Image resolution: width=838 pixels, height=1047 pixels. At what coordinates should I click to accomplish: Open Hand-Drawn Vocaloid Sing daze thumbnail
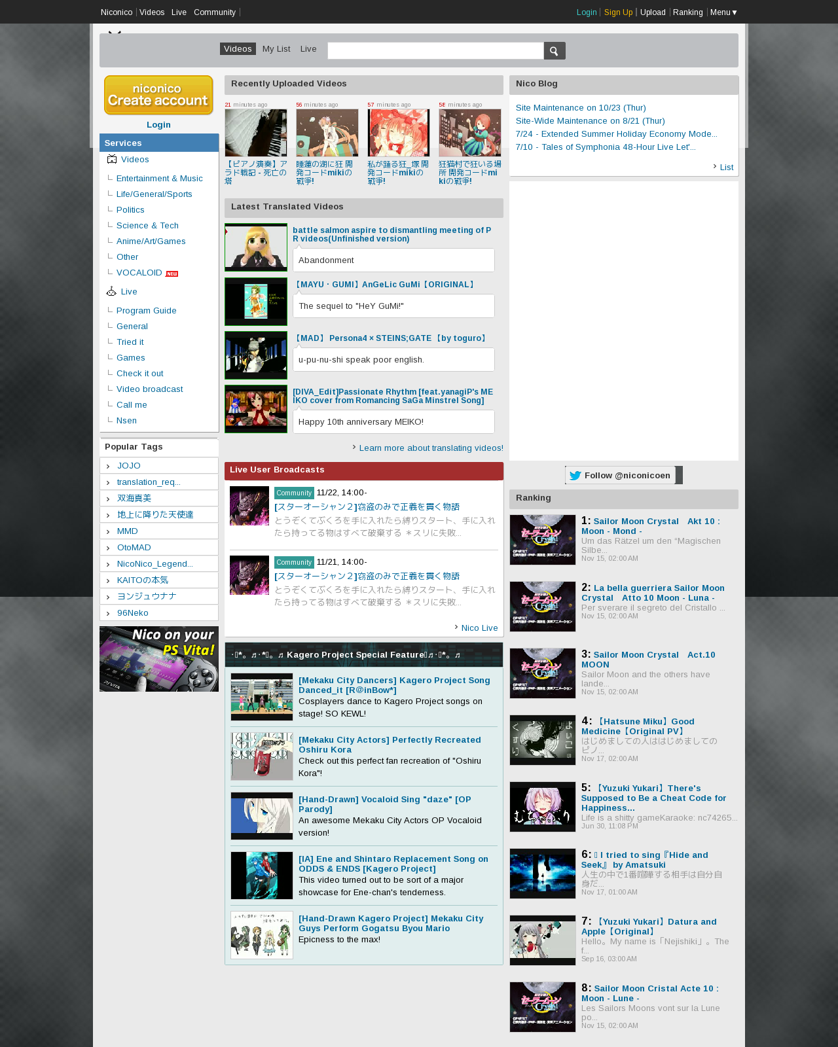pyautogui.click(x=262, y=816)
